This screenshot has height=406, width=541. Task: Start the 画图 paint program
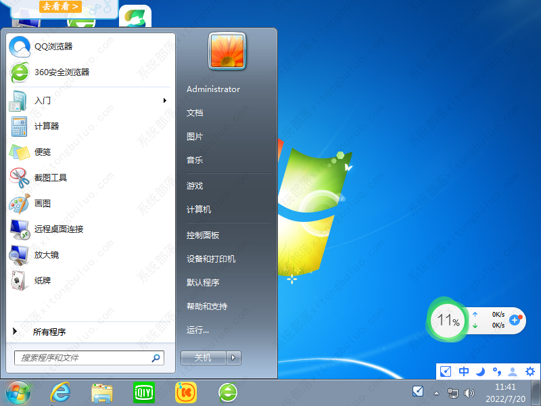[42, 204]
